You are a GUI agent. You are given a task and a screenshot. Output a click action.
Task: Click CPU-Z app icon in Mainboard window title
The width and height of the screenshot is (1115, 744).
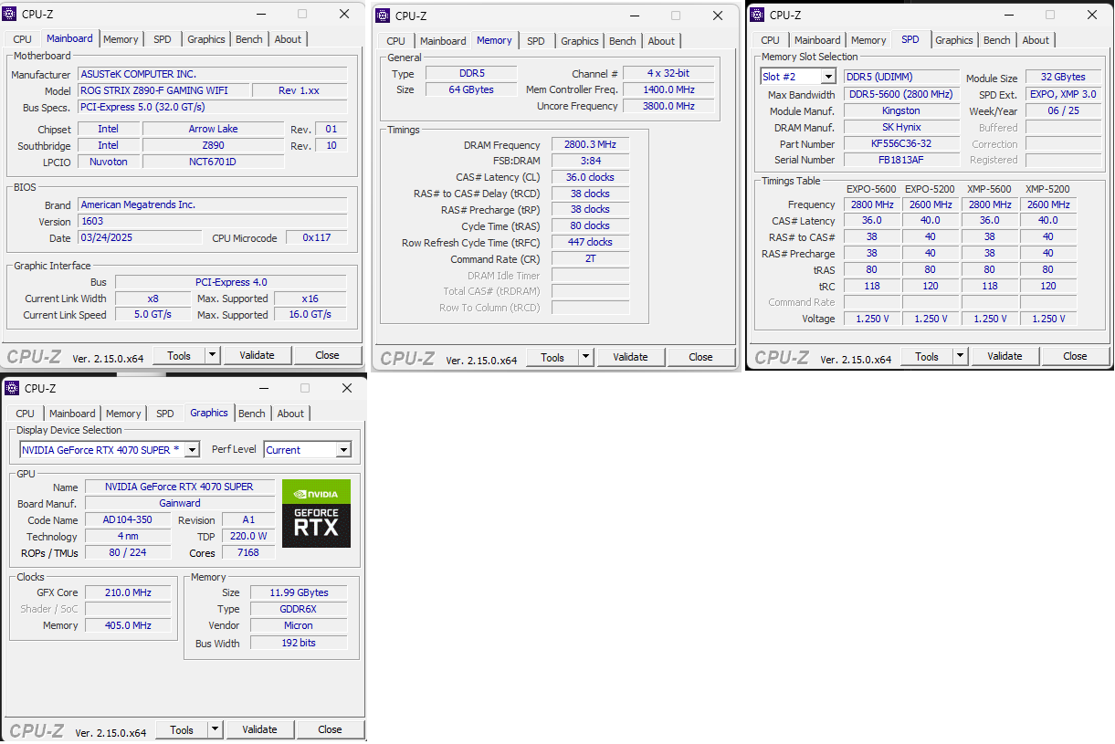click(10, 15)
